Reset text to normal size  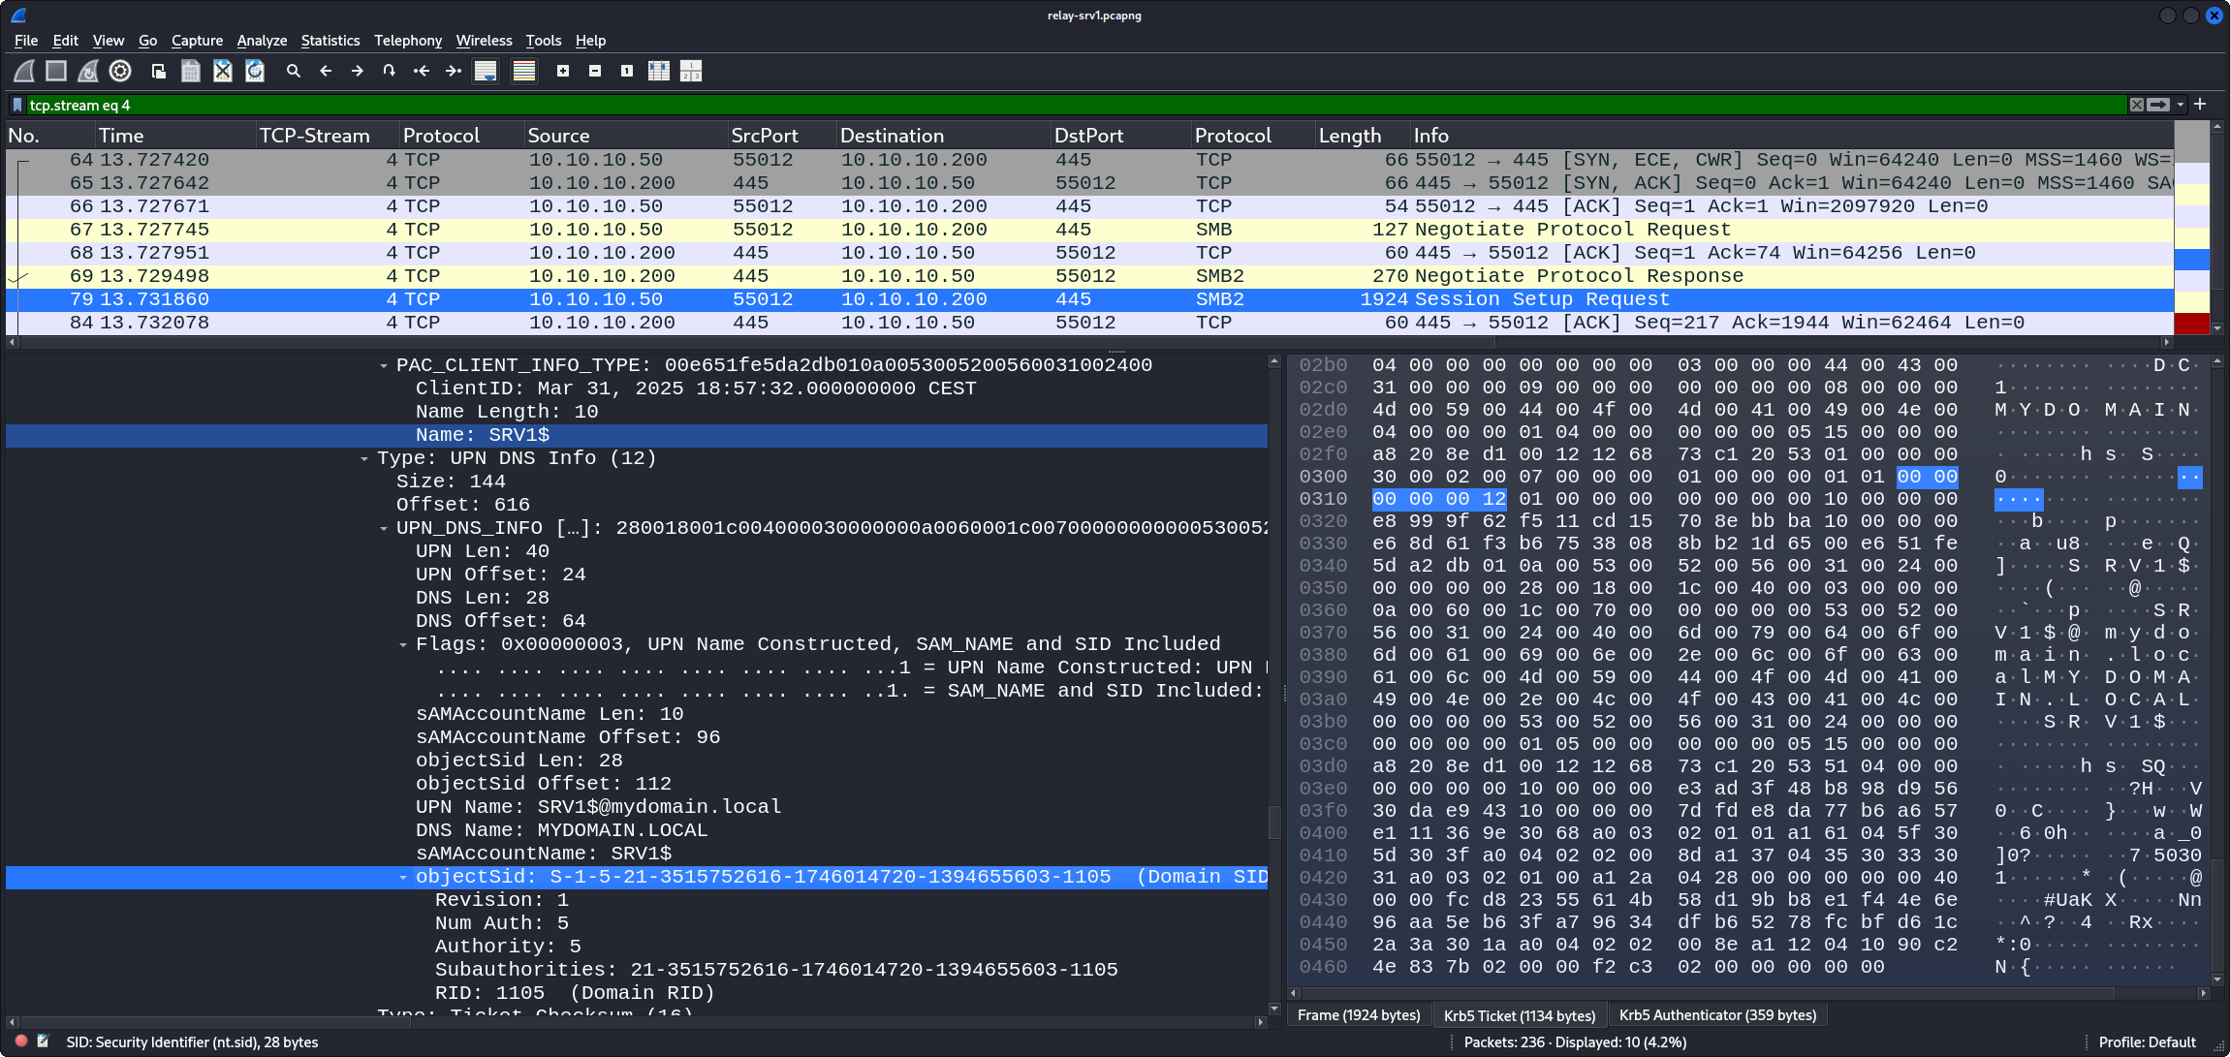[627, 71]
